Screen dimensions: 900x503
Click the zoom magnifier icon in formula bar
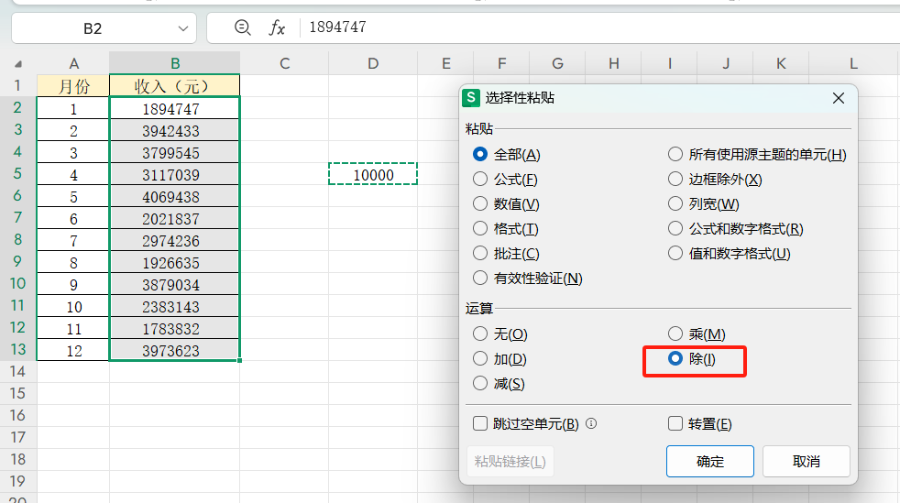243,28
